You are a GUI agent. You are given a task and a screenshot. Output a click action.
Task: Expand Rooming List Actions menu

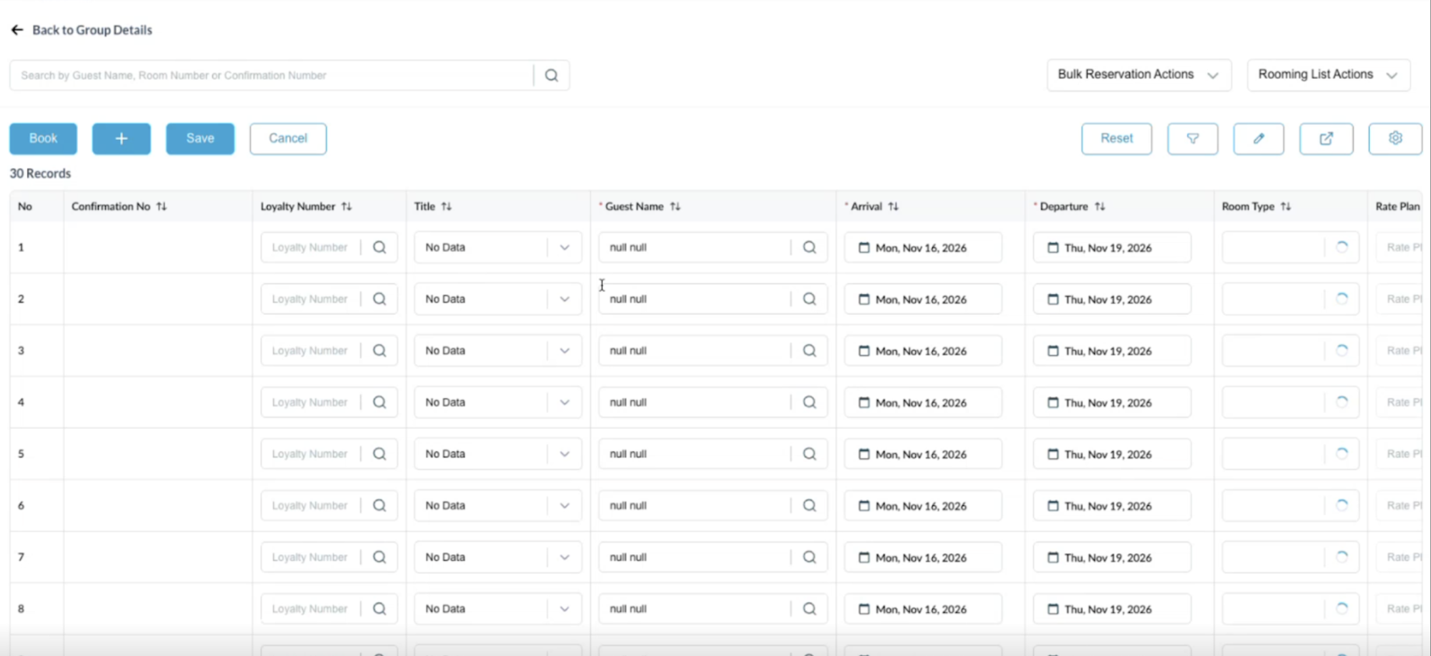click(x=1328, y=75)
